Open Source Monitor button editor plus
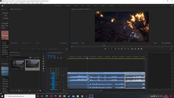 pyautogui.click(x=66, y=49)
